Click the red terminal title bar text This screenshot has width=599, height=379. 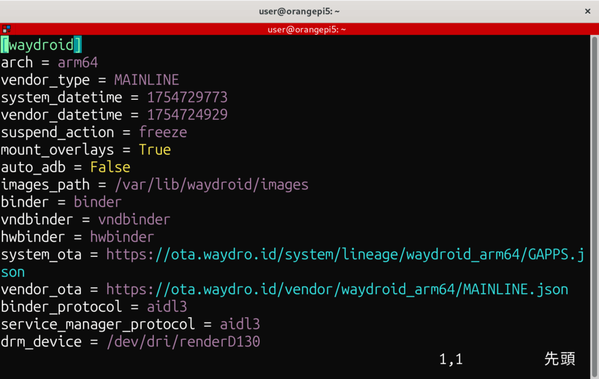click(x=307, y=29)
